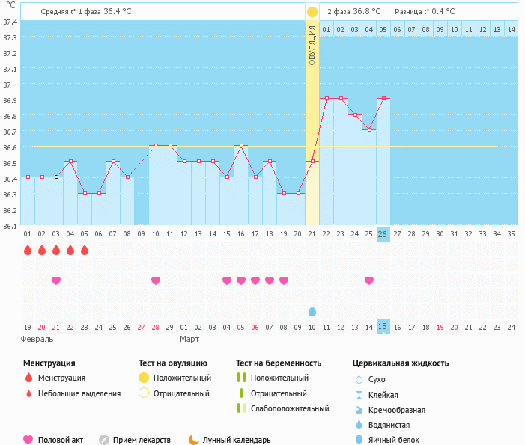Click the Прием лекарств pill icon in legend
This screenshot has width=525, height=445.
(104, 440)
